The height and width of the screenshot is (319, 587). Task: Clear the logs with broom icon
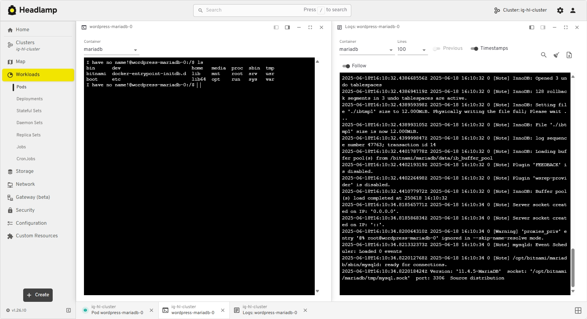point(556,55)
